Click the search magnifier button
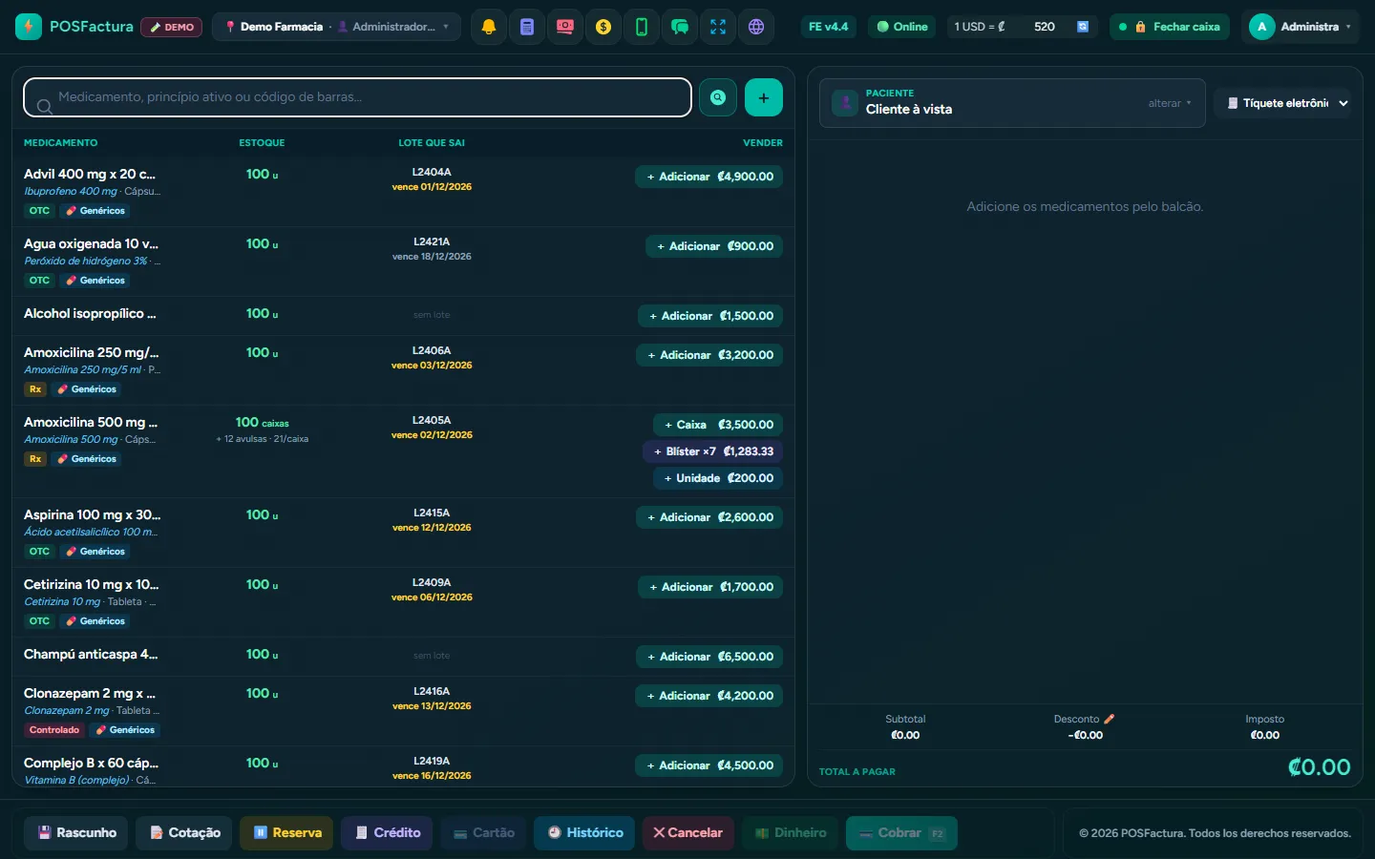The image size is (1375, 859). pos(718,97)
